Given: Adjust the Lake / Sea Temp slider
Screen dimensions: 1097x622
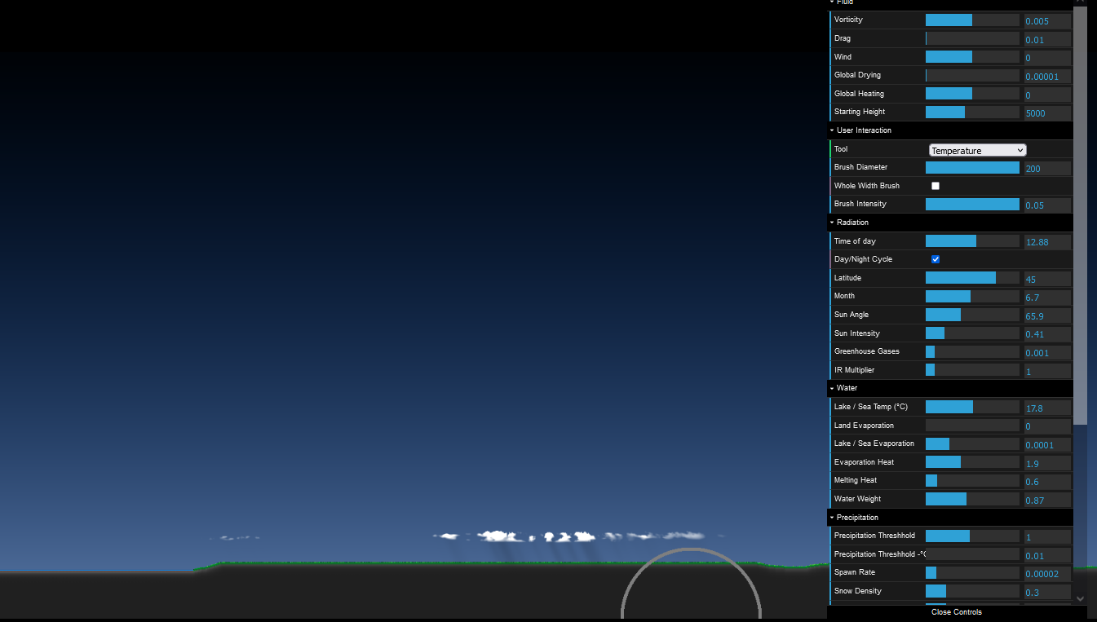Looking at the screenshot, I should click(x=972, y=407).
